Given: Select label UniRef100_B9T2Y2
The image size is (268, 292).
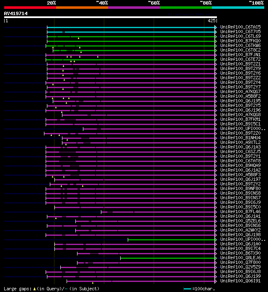Looking at the screenshot, I should point(240,184).
